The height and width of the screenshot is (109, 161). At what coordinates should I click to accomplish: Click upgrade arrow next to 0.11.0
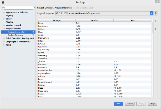(x=115, y=94)
